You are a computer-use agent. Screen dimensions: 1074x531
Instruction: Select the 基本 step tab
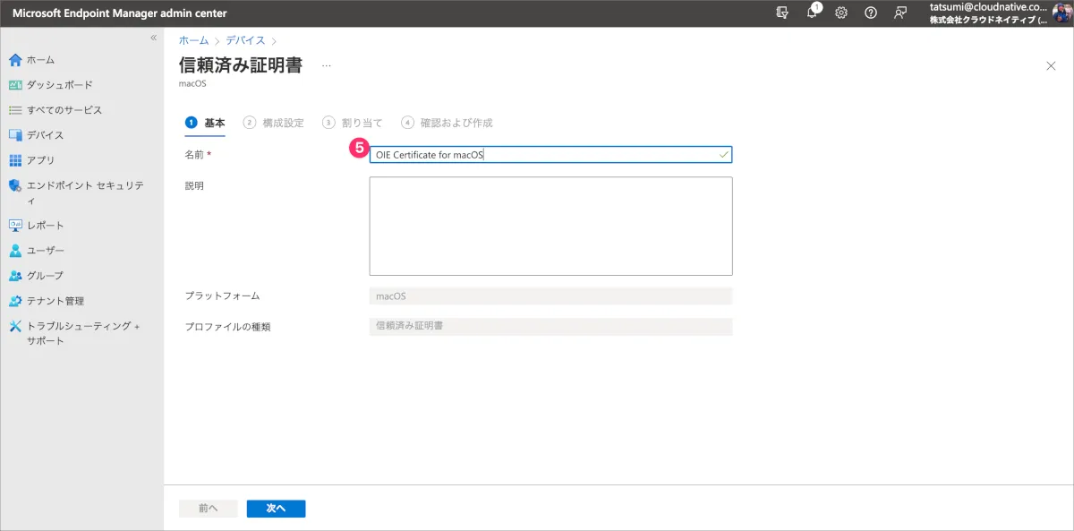[x=205, y=123]
